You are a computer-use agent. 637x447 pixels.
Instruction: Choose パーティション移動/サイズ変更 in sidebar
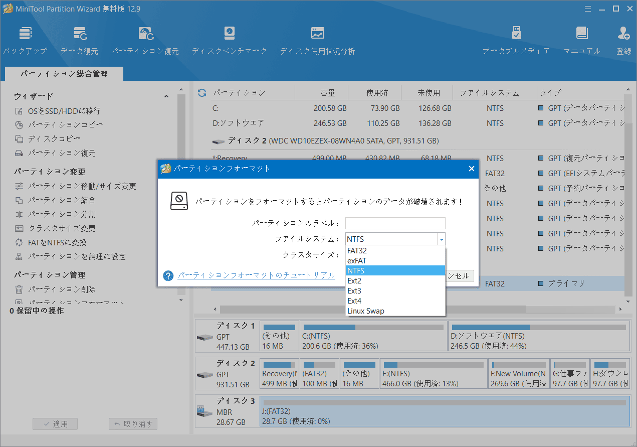click(x=75, y=186)
